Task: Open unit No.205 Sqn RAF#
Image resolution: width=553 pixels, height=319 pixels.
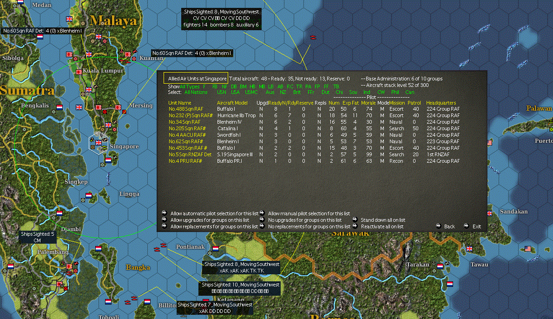Action: tap(187, 128)
